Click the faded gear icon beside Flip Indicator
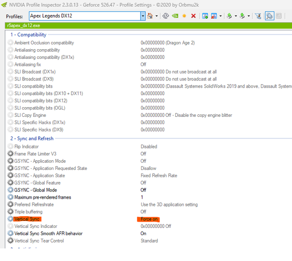The width and height of the screenshot is (292, 261). pyautogui.click(x=10, y=147)
